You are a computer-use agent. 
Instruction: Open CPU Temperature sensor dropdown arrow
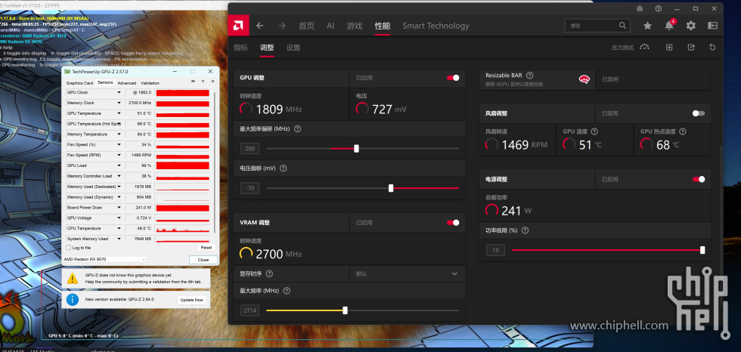pyautogui.click(x=119, y=228)
